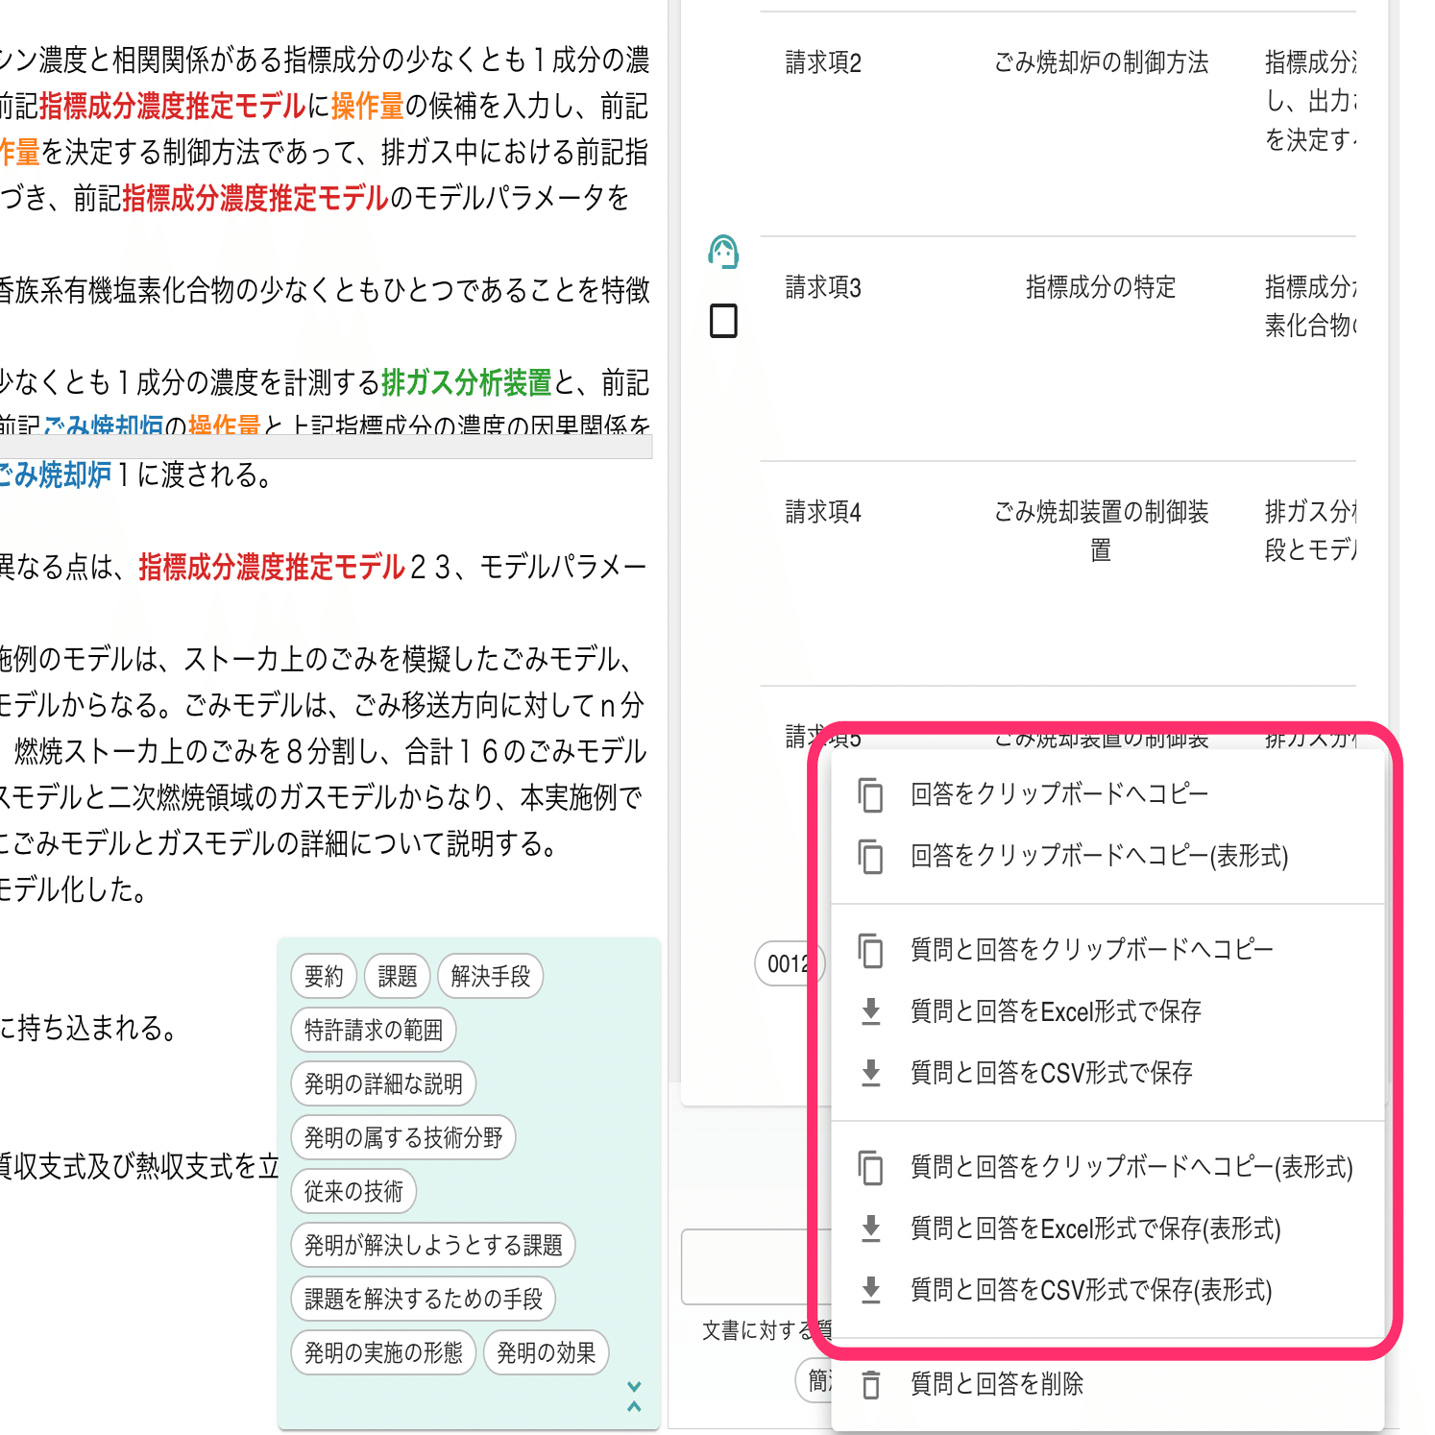Click download icon for 質問と回答をCSV形式で保存
Screen dimensions: 1435x1435
(872, 1073)
